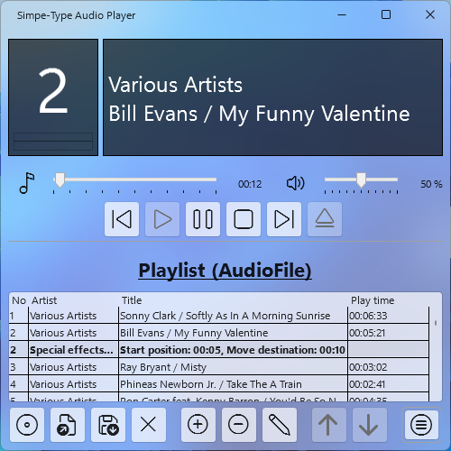Click the eject button

tap(325, 219)
